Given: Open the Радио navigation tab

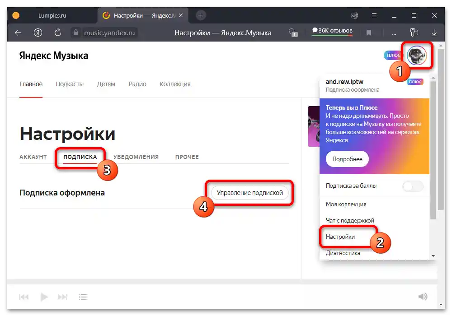Looking at the screenshot, I should (x=137, y=84).
